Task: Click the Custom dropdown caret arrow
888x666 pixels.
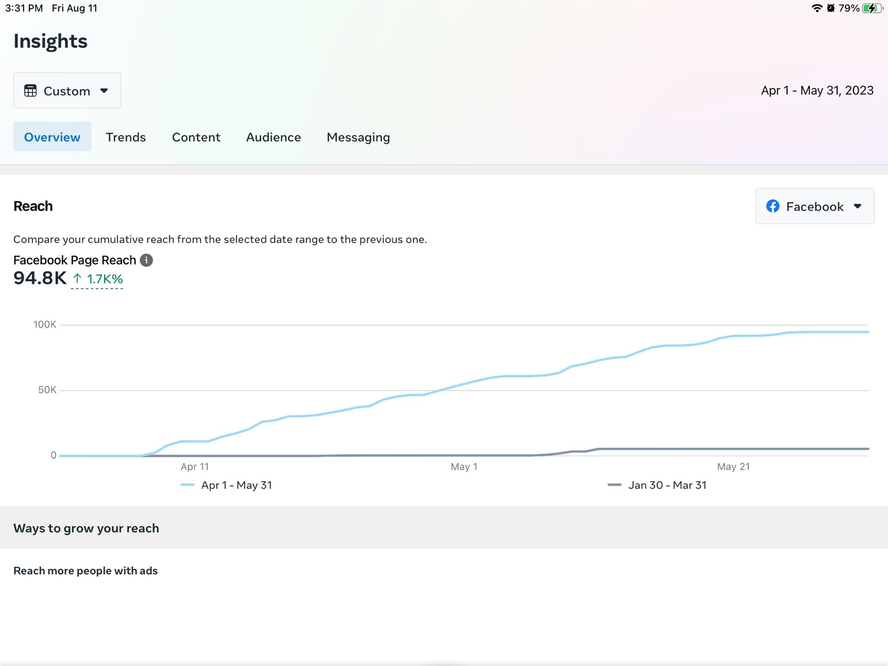Action: 104,91
